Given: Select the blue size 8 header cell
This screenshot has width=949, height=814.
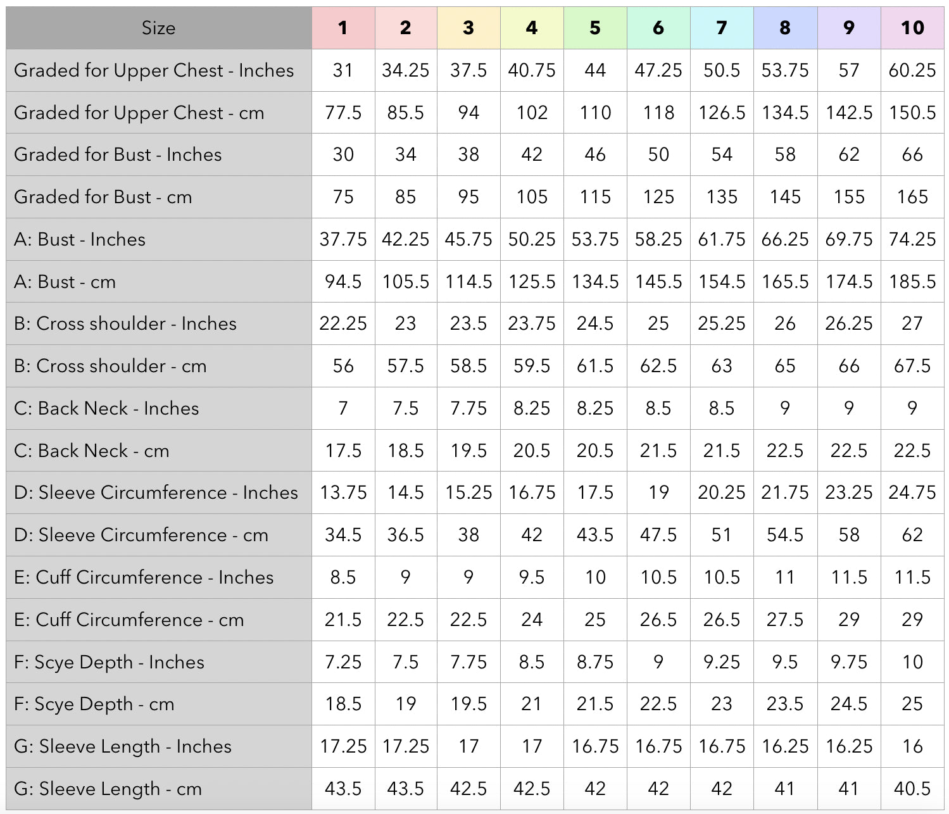Looking at the screenshot, I should tap(785, 28).
